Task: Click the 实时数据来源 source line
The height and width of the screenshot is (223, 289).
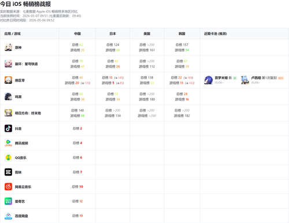Action: [39, 12]
